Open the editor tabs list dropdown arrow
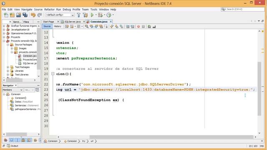267x150 pixels. pyautogui.click(x=259, y=21)
